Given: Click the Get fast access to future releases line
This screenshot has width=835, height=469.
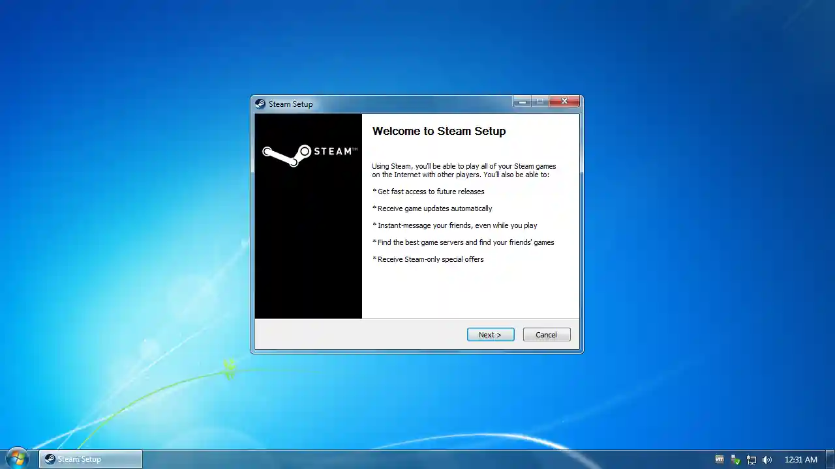Looking at the screenshot, I should point(431,192).
